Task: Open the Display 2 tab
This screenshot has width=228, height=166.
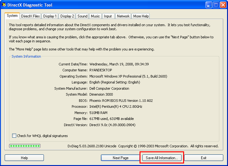Action: click(67, 16)
